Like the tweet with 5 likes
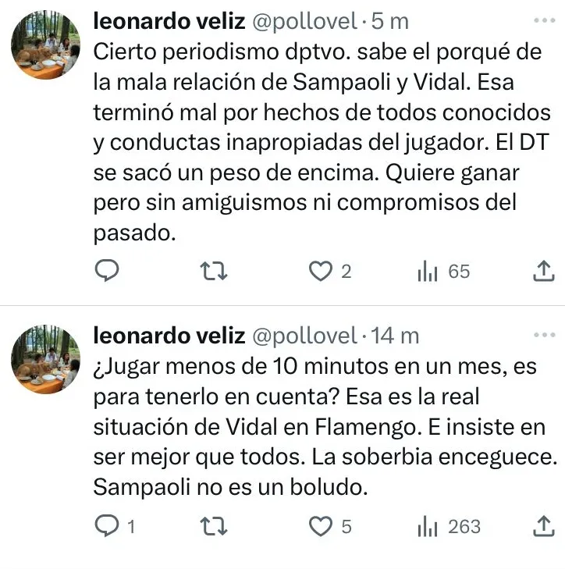 coord(319,527)
